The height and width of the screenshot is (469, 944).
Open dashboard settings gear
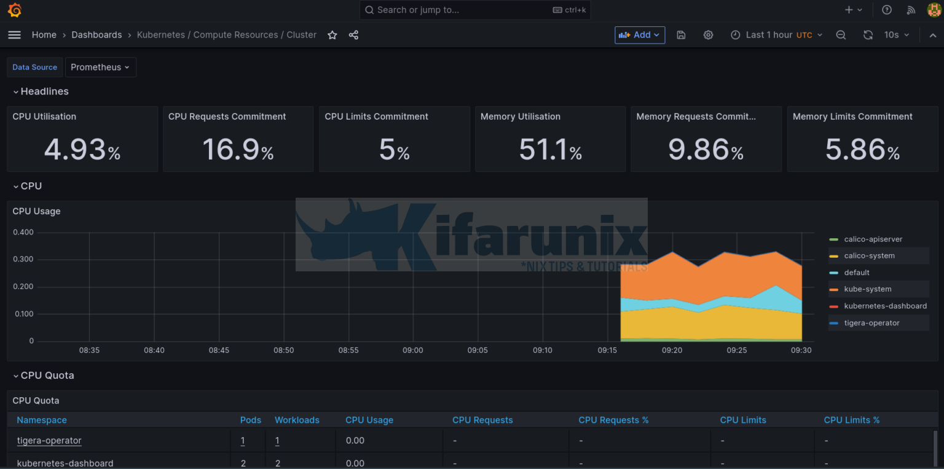coord(708,35)
